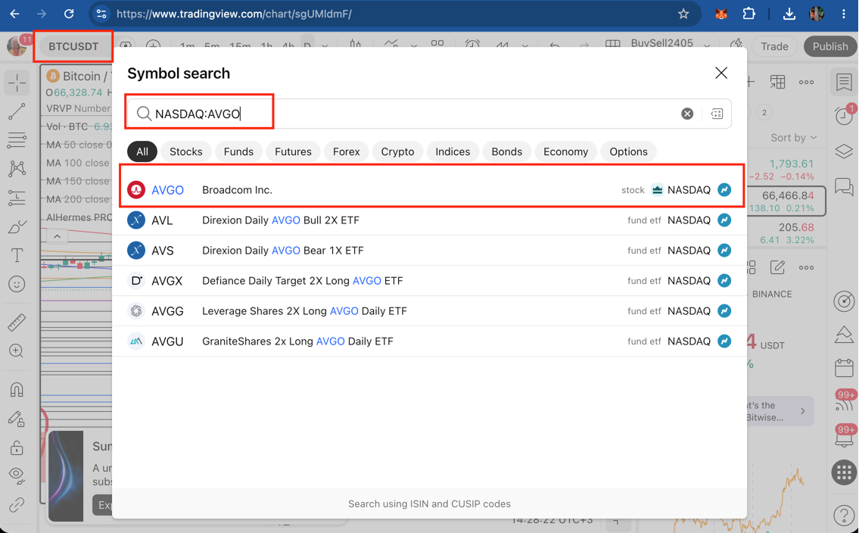Toggle magnet mode
This screenshot has width=859, height=533.
17,389
